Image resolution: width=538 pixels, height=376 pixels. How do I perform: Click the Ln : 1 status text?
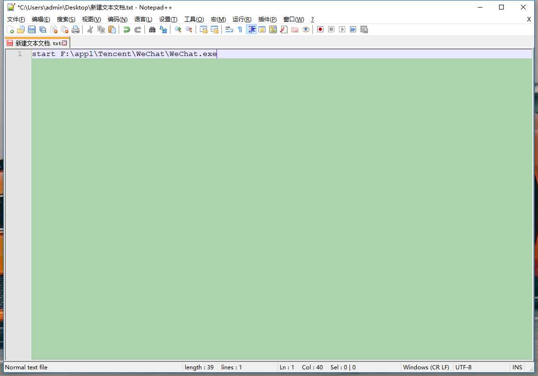[x=287, y=367]
